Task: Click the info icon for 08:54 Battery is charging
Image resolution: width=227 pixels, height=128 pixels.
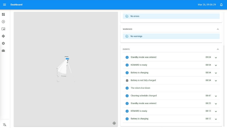Action: [x=127, y=73]
